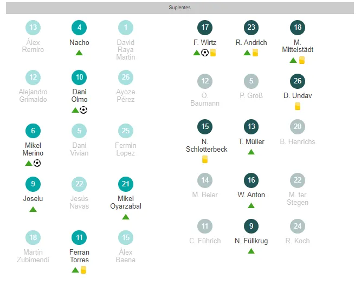Select number 17 badge of F. Wirtz
Image resolution: width=361 pixels, height=285 pixels.
point(205,28)
